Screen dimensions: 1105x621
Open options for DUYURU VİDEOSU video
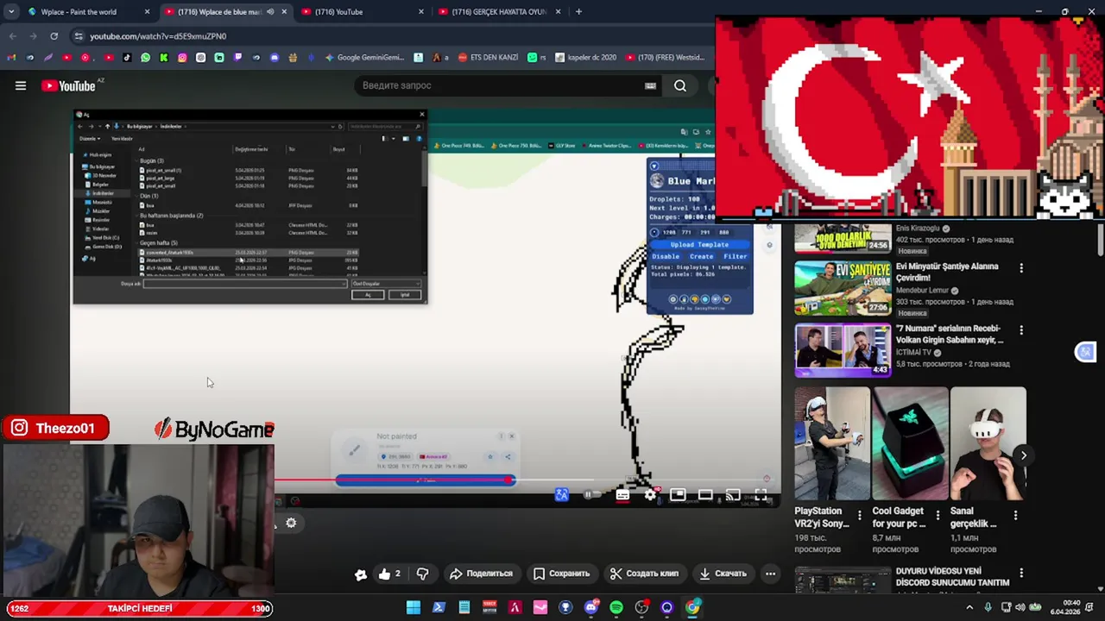click(x=1021, y=573)
